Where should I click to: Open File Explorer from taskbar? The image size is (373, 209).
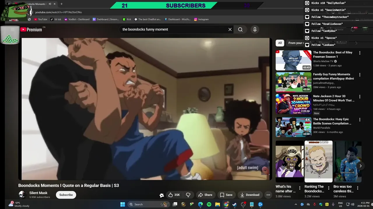click(217, 204)
